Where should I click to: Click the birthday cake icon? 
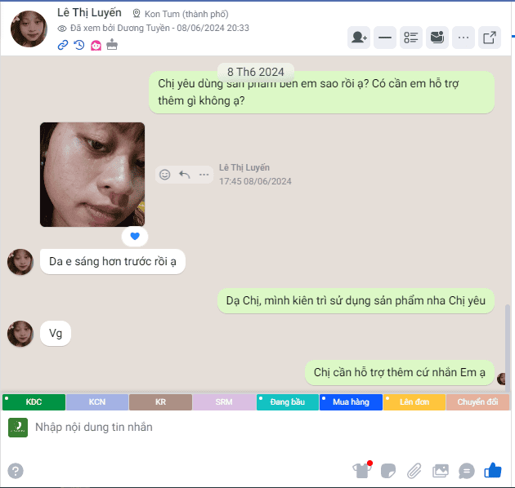[x=112, y=45]
